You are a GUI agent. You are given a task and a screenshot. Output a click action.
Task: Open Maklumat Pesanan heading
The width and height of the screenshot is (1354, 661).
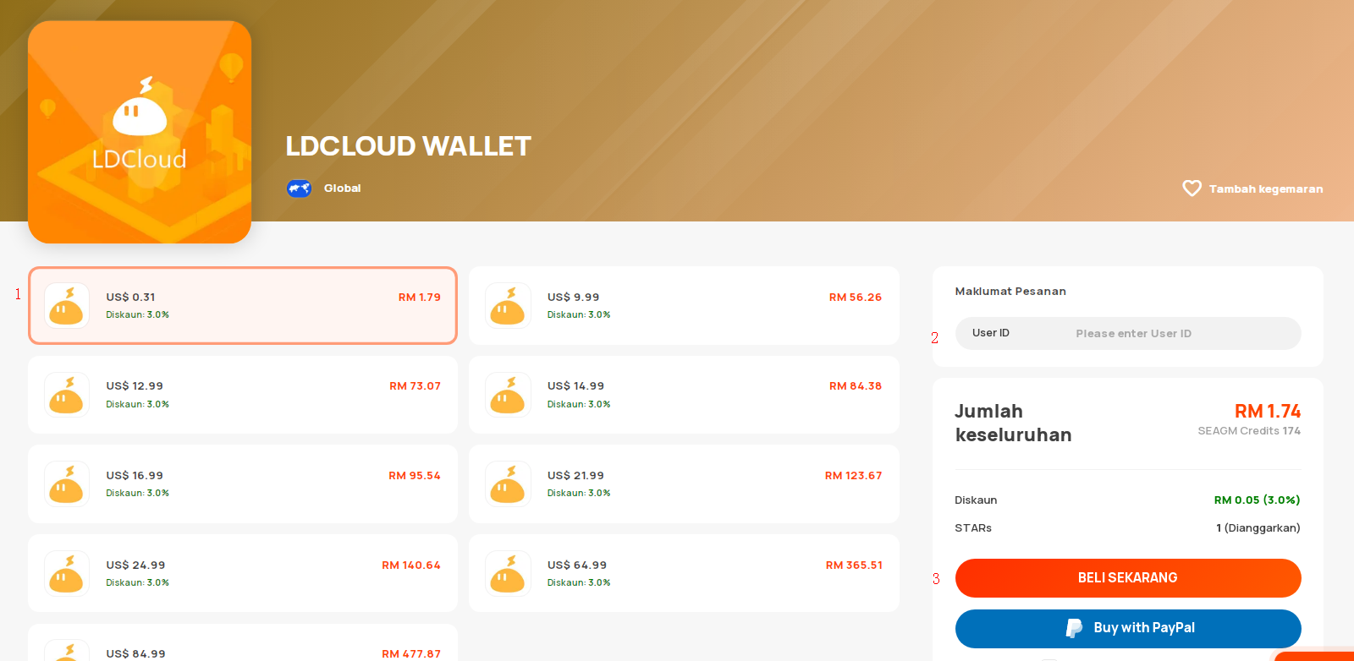pos(1010,292)
